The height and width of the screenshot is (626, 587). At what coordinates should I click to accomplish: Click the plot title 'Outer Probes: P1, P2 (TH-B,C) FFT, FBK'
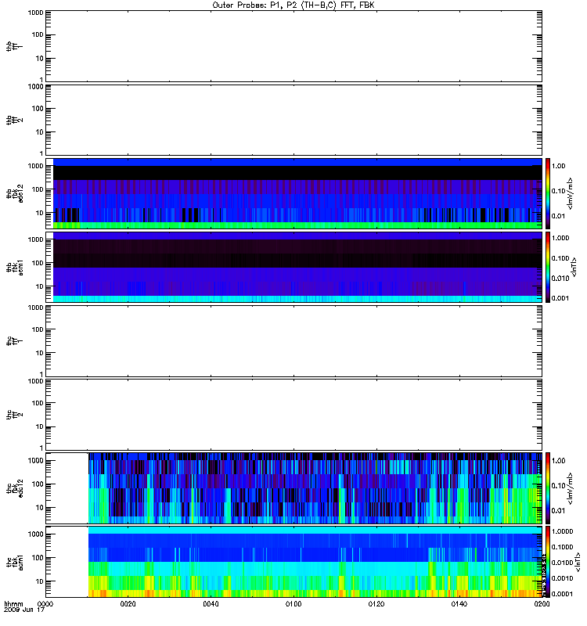[x=293, y=5]
